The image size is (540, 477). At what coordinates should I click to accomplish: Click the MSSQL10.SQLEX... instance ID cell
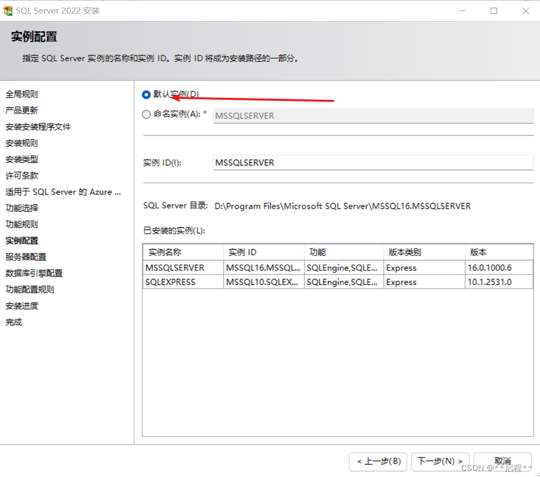tap(263, 282)
